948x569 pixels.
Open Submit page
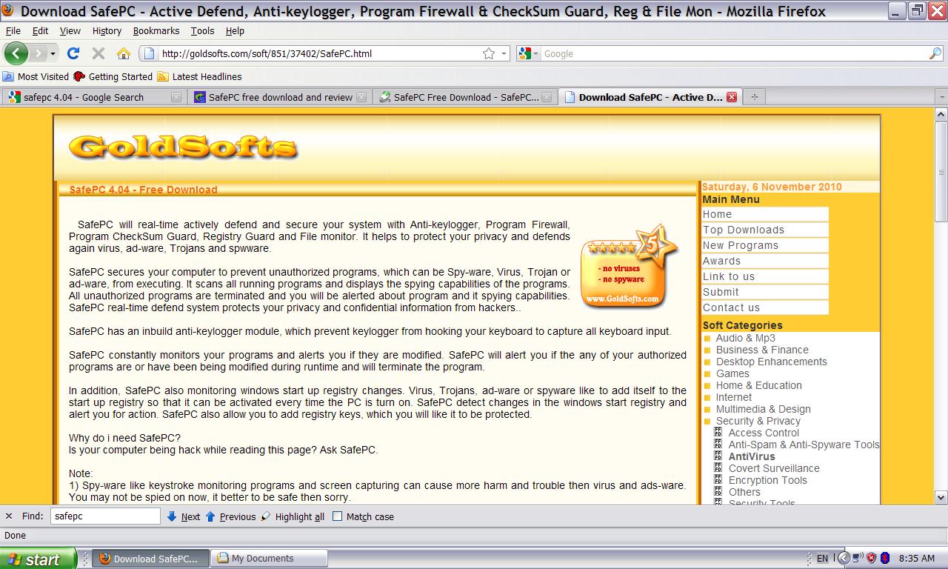tap(765, 292)
